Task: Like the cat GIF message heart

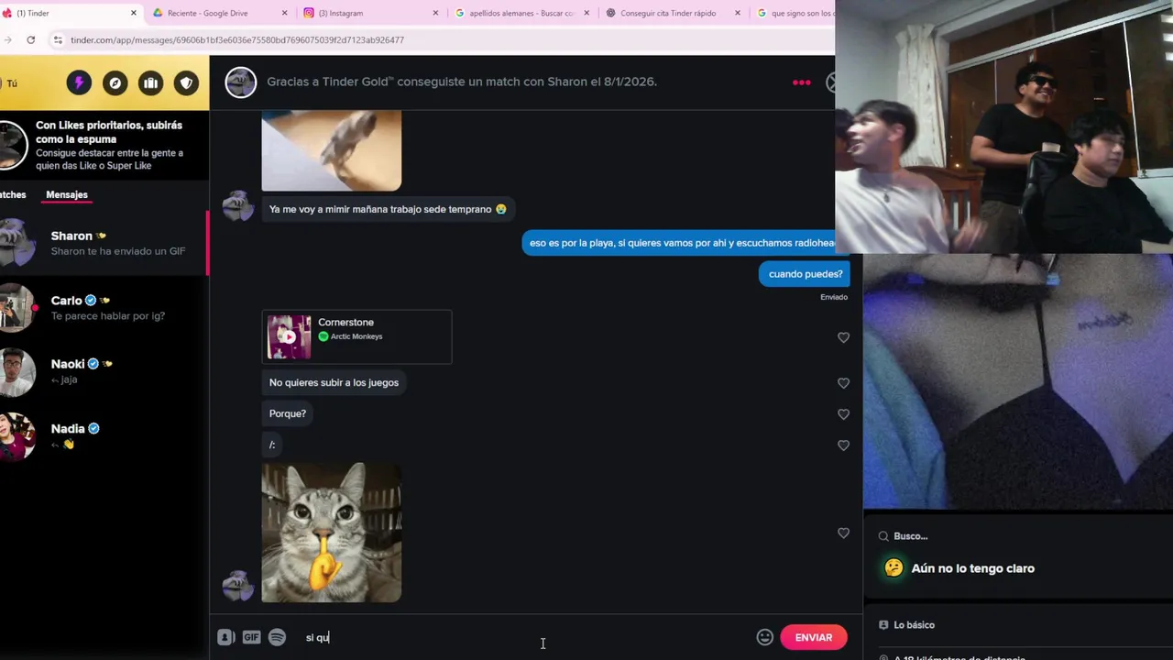Action: point(843,533)
